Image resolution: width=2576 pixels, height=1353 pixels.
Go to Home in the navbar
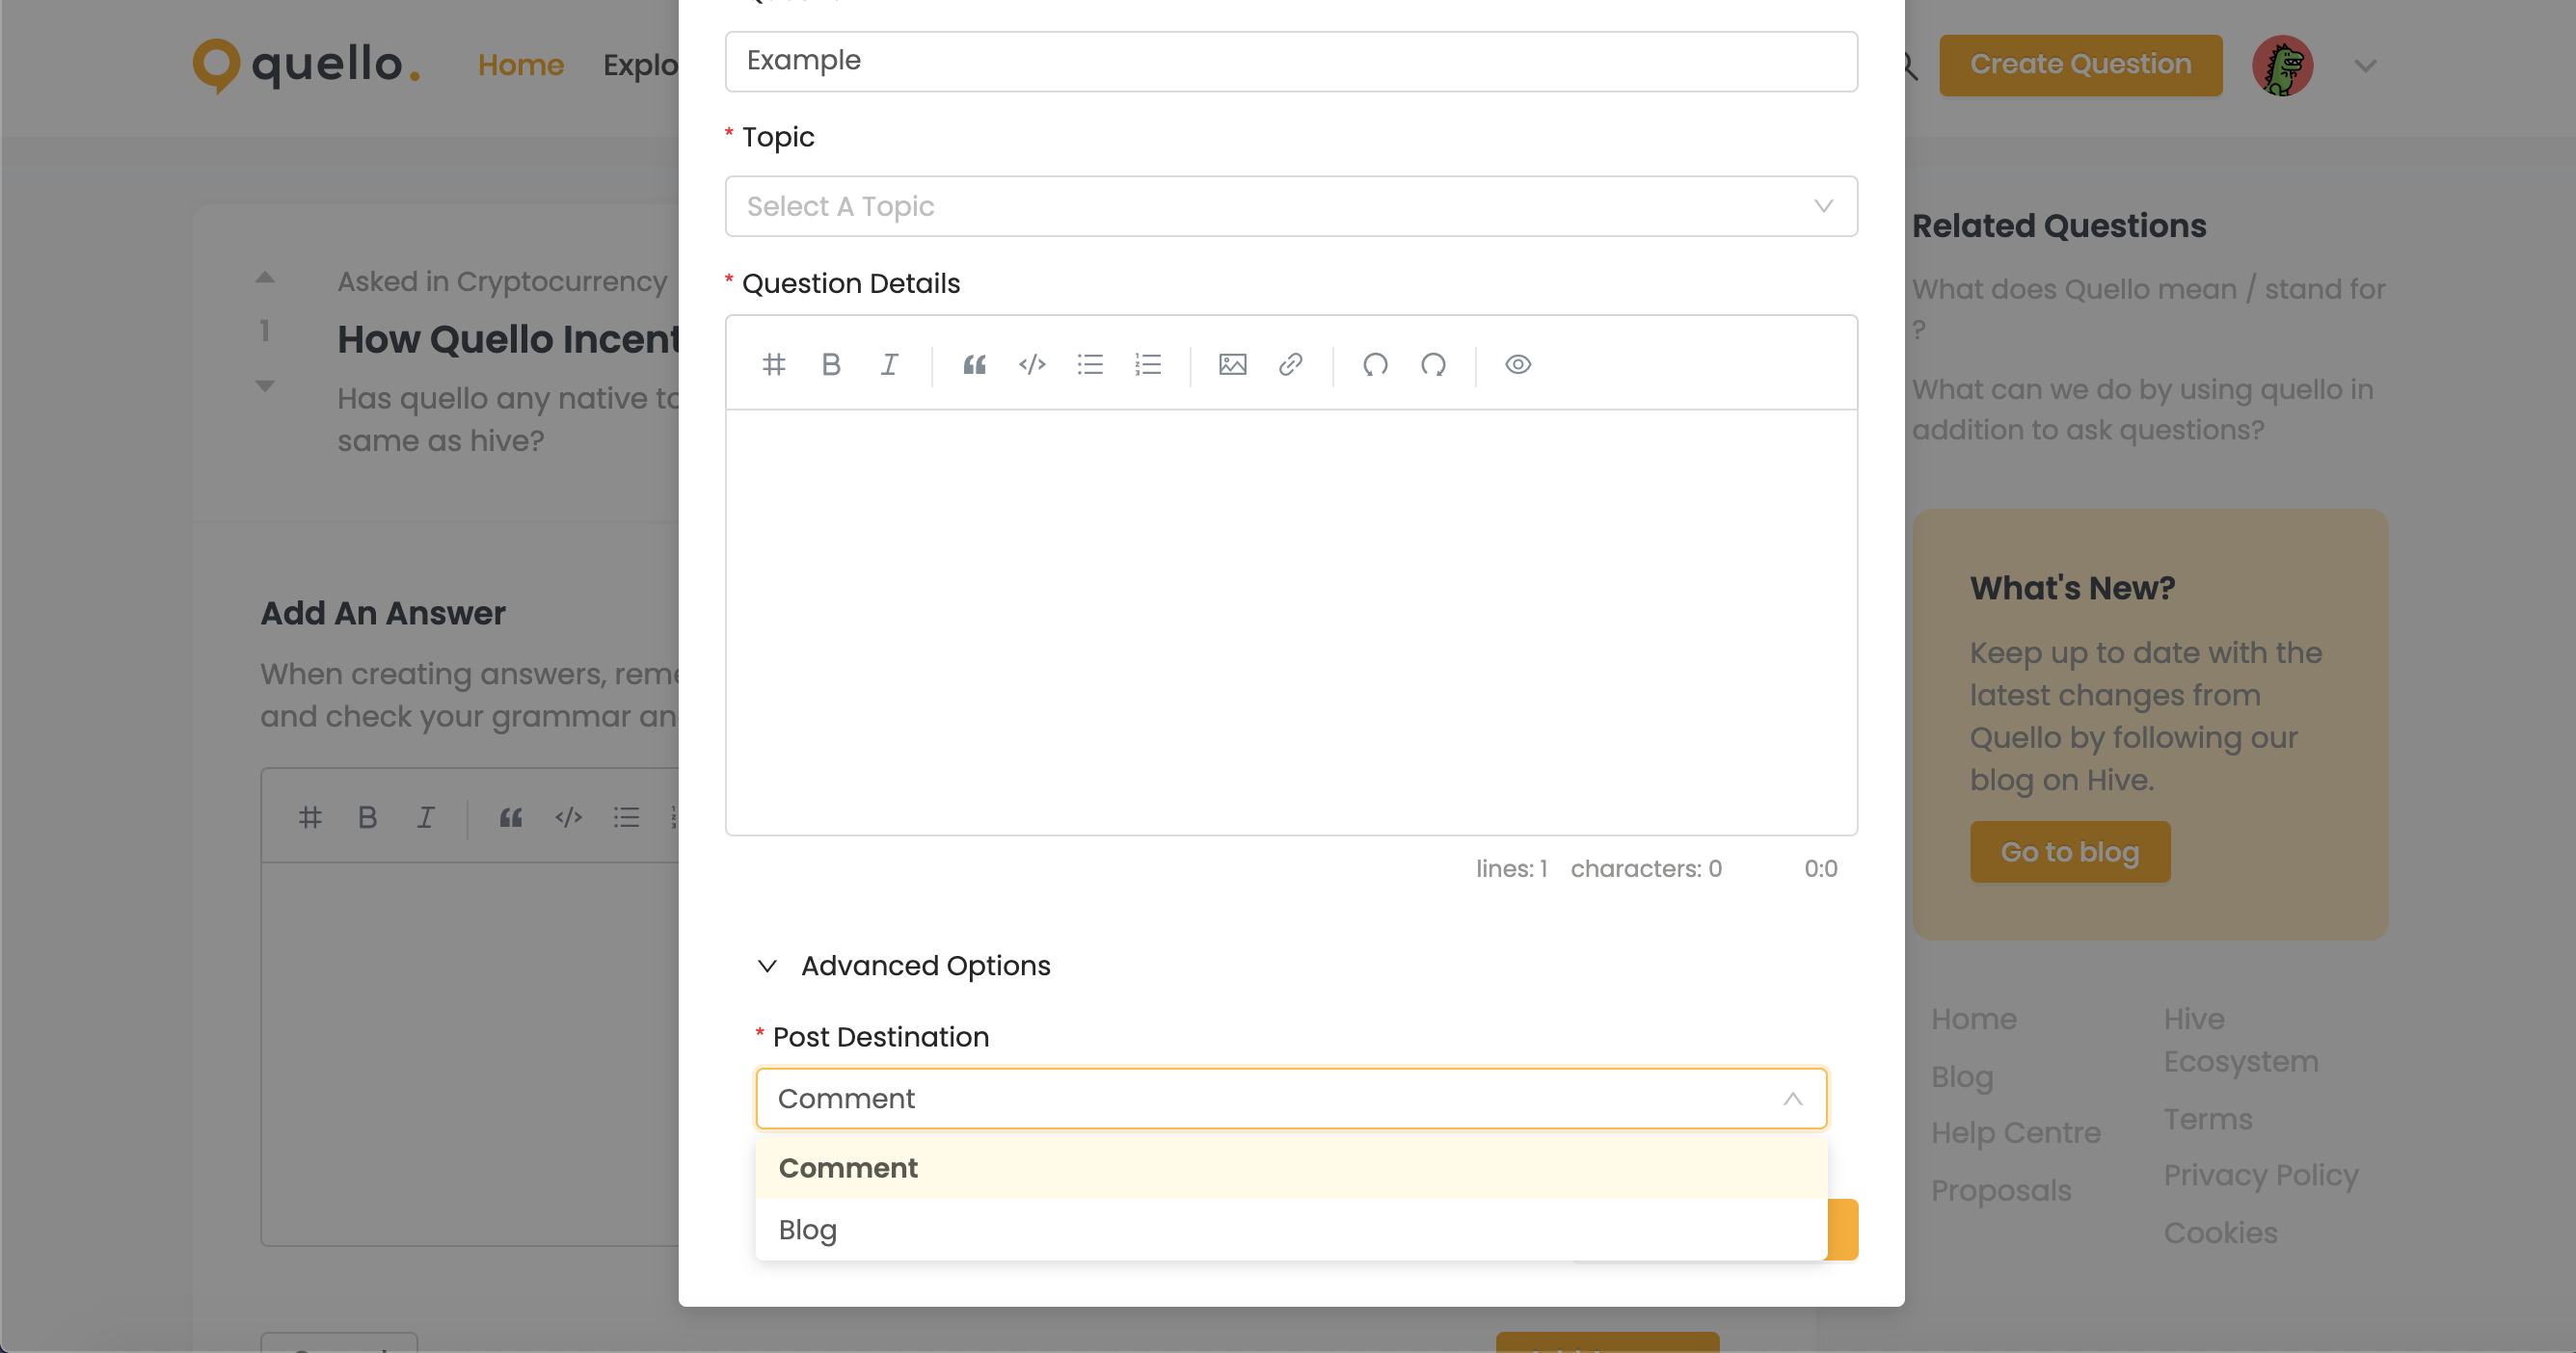tap(520, 65)
